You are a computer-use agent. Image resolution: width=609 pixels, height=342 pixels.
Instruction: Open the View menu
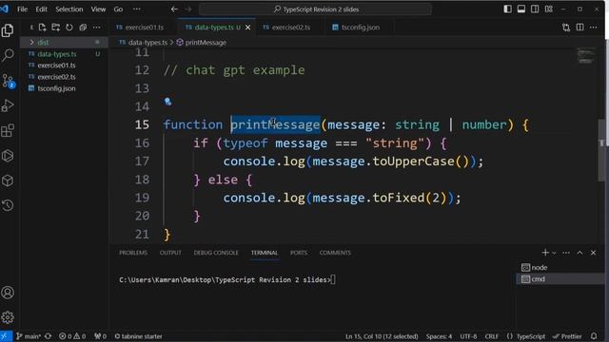click(x=98, y=9)
